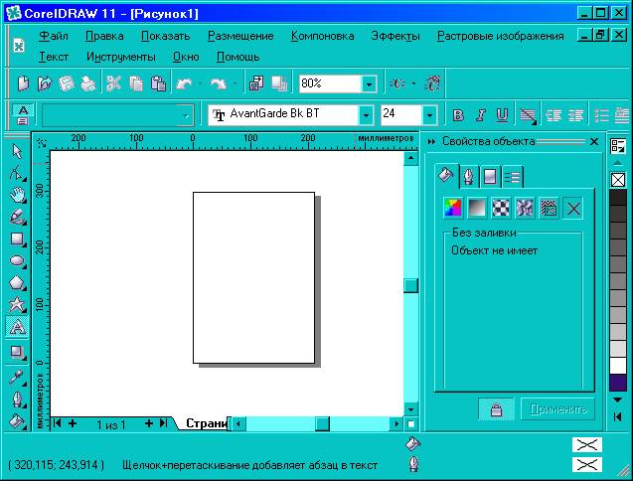
Task: Select the Outline pen tool in toolbox
Action: 17,400
